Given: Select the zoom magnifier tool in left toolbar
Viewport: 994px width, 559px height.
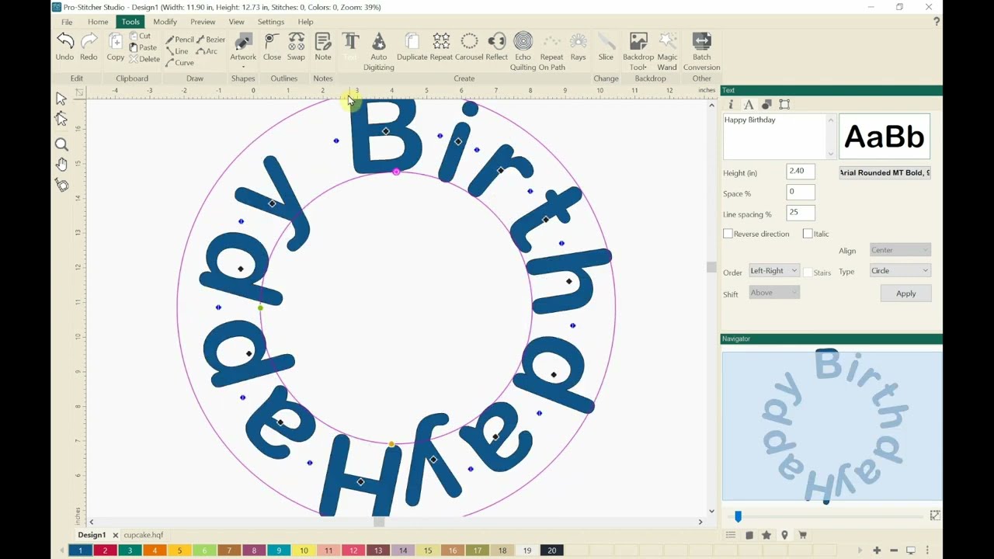Looking at the screenshot, I should tap(61, 144).
